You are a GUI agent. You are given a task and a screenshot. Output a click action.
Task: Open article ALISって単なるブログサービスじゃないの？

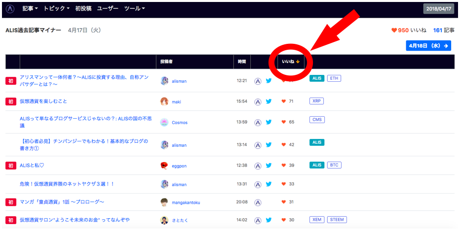pos(85,122)
